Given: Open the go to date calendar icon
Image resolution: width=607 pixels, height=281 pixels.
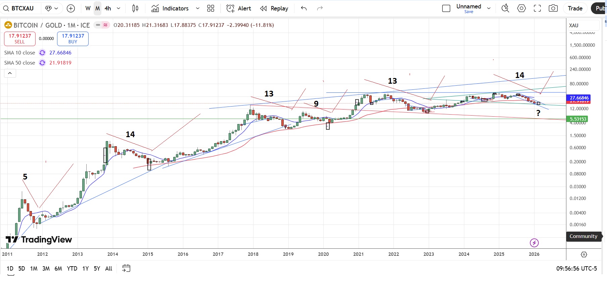Looking at the screenshot, I should 126,268.
